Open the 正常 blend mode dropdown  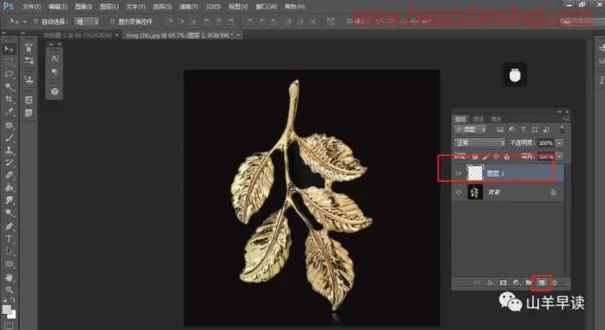coord(479,143)
